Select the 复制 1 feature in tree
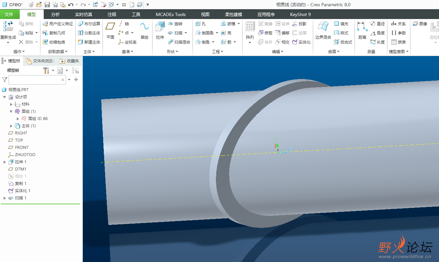This screenshot has height=262, width=439. coord(21,184)
